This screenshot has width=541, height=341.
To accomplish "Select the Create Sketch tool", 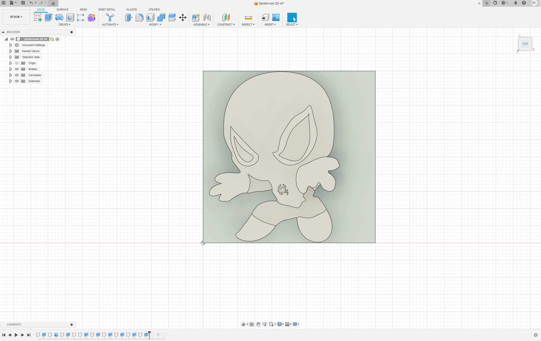I will [x=38, y=18].
